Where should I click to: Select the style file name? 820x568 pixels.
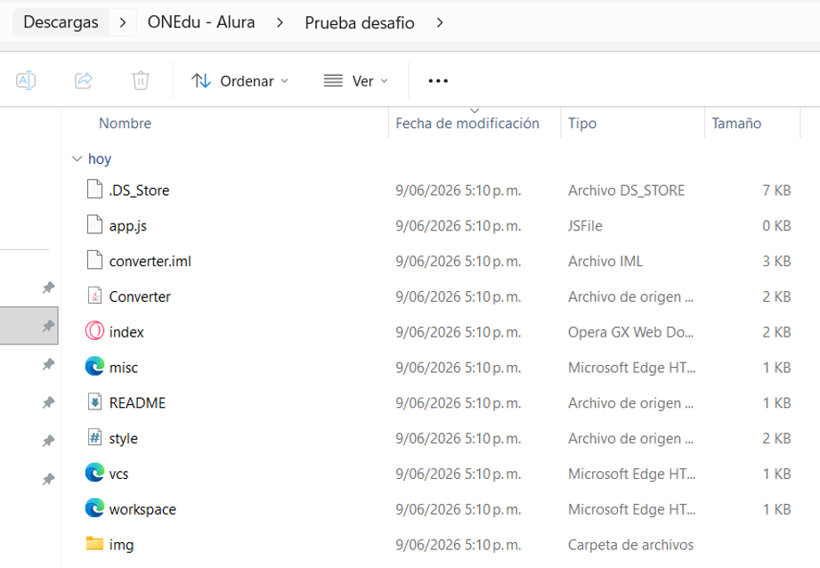coord(124,439)
